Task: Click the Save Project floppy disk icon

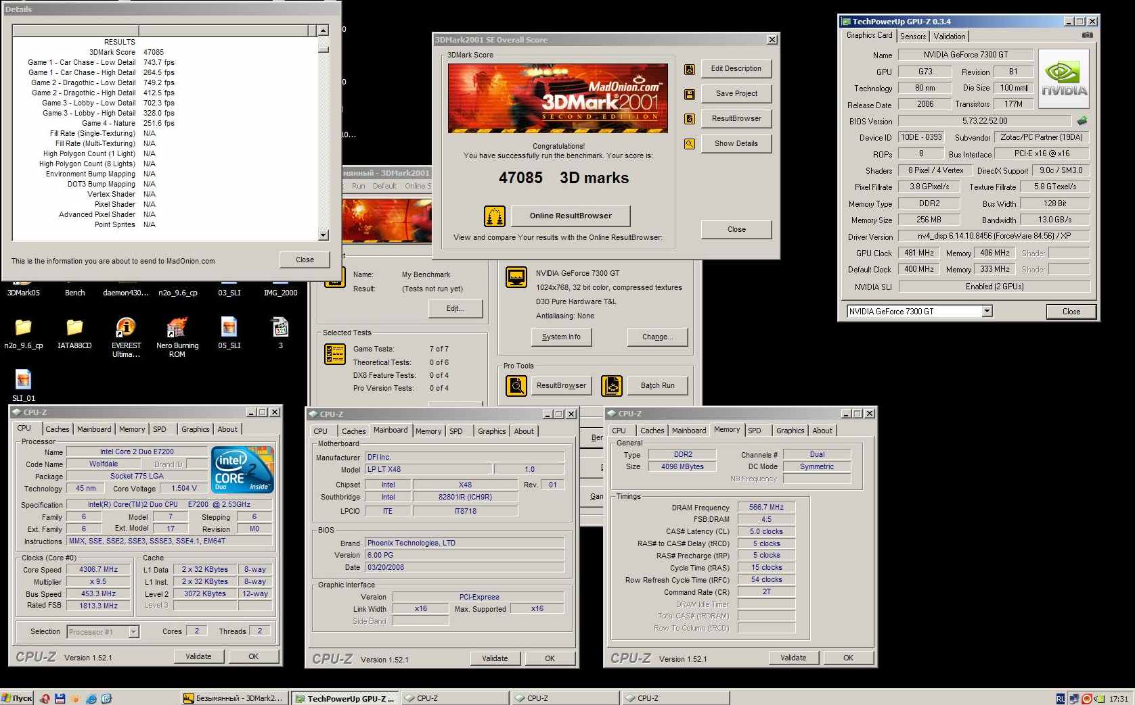Action: (x=689, y=94)
